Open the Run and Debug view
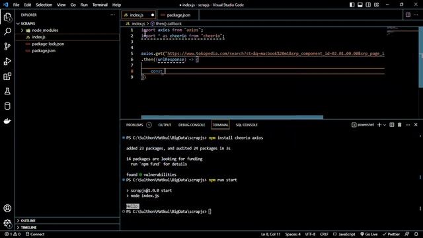423x238 pixels. point(7,61)
